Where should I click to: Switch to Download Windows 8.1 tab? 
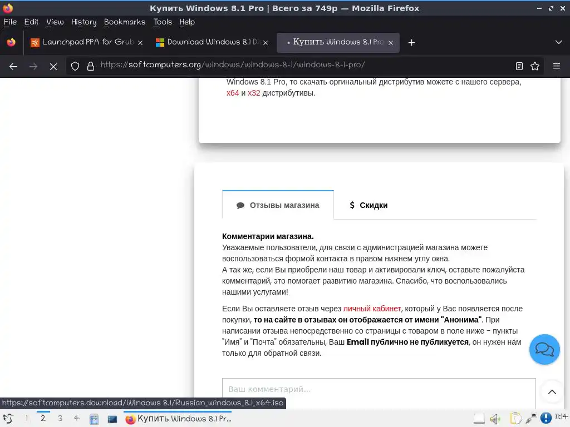tap(212, 42)
